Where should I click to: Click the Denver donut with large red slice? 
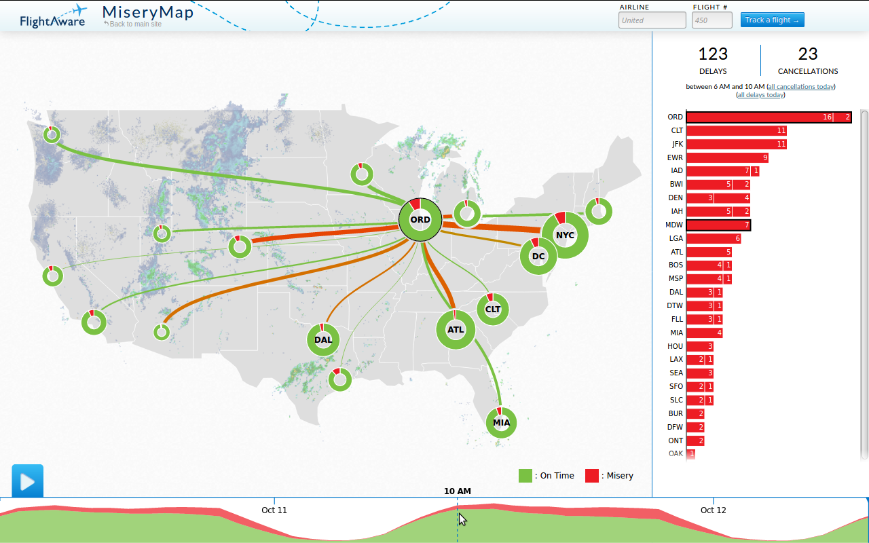240,246
